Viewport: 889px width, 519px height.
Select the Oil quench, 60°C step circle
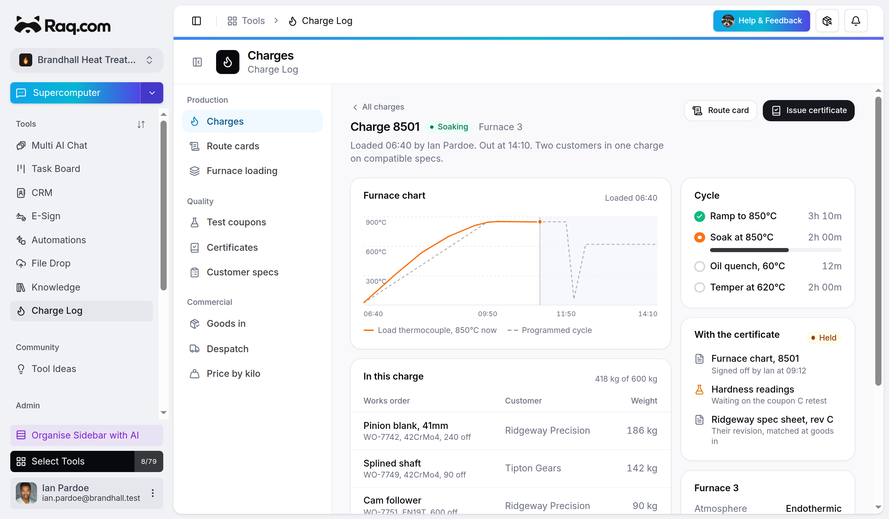pos(699,267)
